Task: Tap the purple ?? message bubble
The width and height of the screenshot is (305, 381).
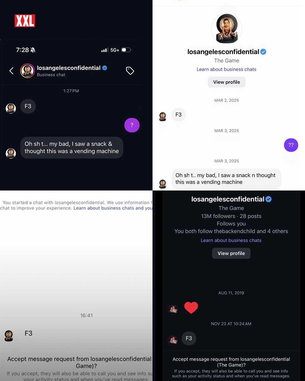Action: [291, 145]
